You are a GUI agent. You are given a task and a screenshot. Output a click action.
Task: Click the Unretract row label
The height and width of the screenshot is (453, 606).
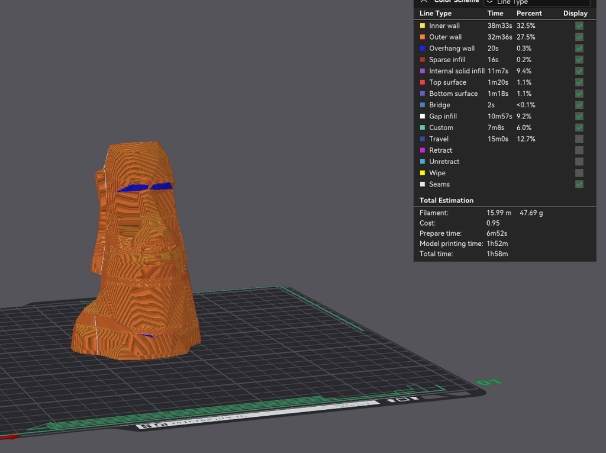click(444, 161)
